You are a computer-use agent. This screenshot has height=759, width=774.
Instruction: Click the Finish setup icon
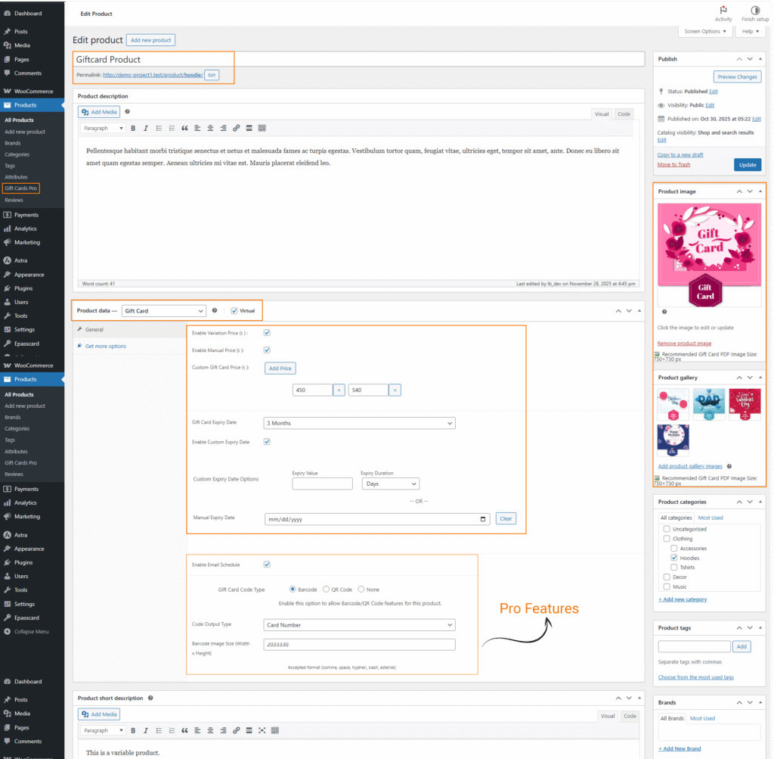click(x=754, y=11)
